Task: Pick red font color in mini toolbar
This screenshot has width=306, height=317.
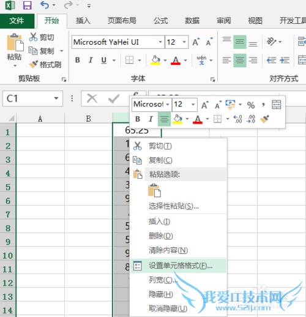Action: (198, 119)
